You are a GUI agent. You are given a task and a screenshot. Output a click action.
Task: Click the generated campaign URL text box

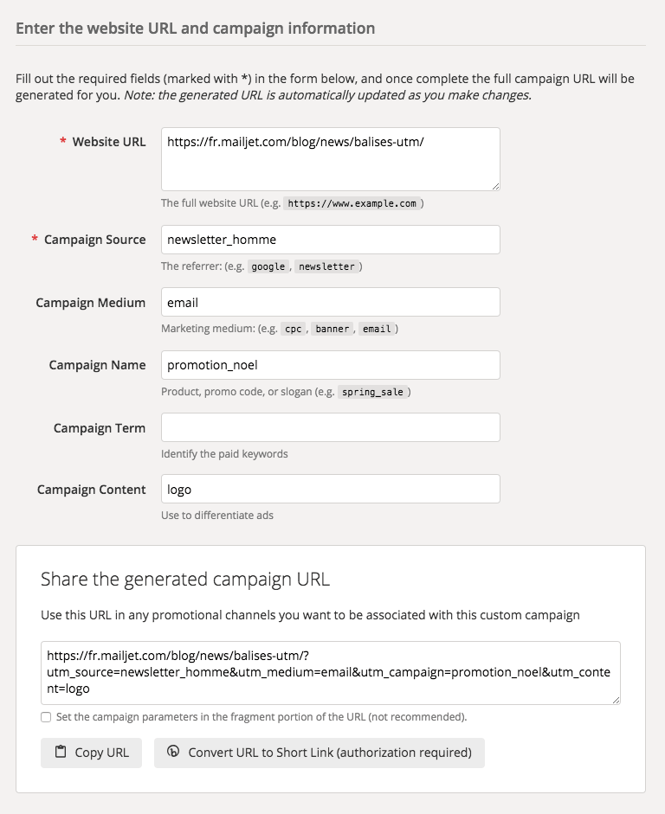(331, 673)
